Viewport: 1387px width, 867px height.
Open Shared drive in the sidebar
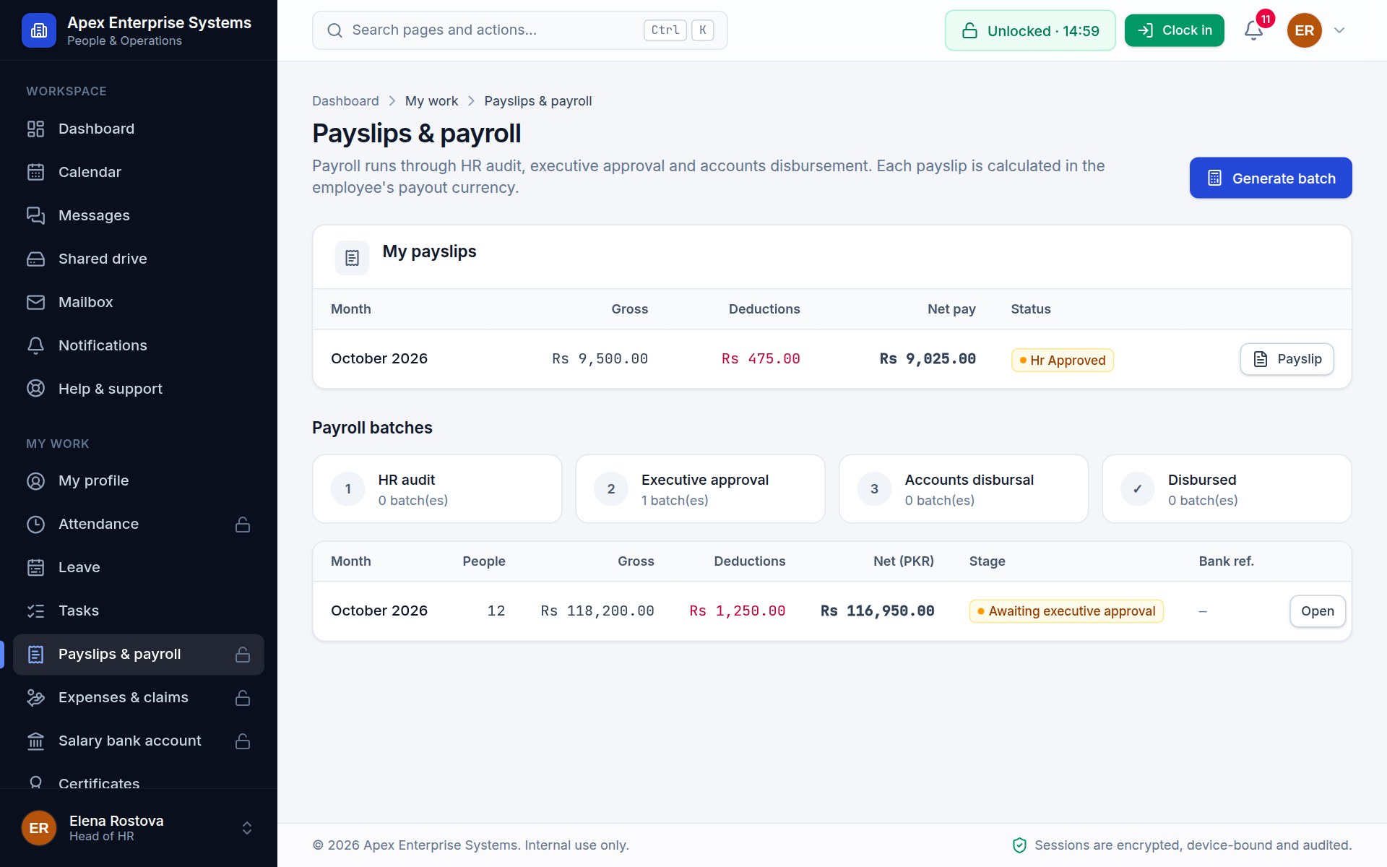[139, 259]
